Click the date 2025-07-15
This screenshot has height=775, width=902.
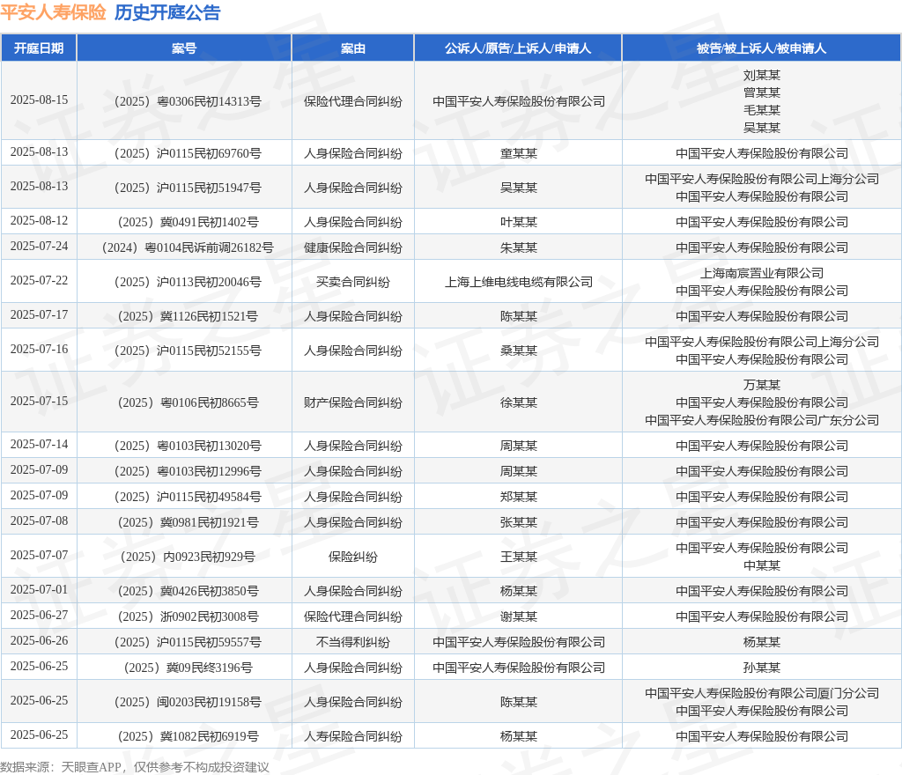click(39, 402)
